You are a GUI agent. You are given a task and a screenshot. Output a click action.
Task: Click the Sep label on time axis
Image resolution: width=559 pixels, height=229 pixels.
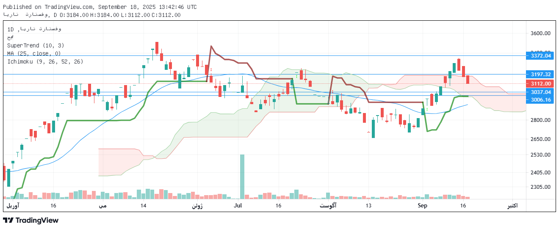(x=423, y=206)
